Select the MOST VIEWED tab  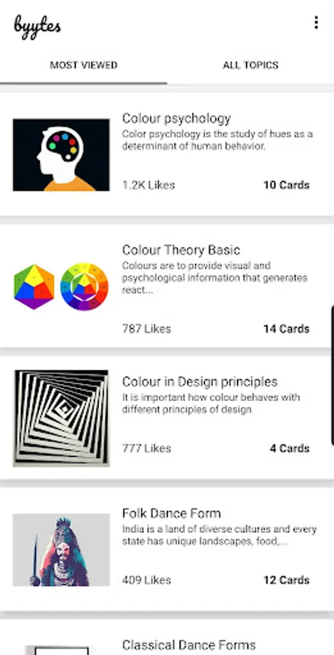[84, 65]
